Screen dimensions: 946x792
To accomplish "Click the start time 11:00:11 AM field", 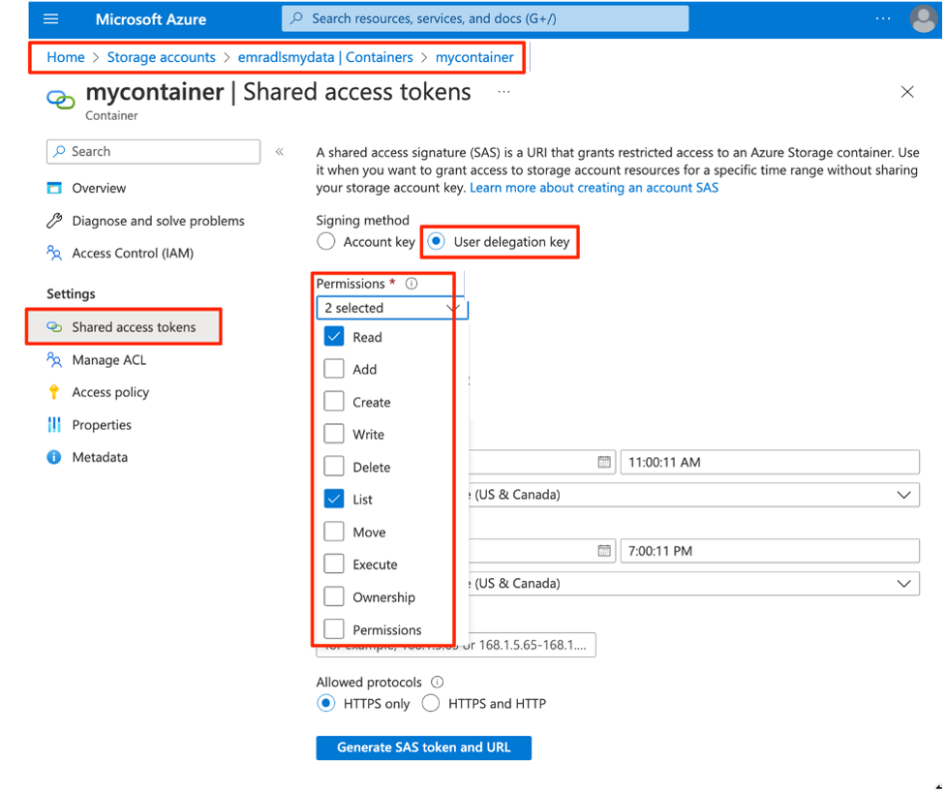I will (x=770, y=462).
